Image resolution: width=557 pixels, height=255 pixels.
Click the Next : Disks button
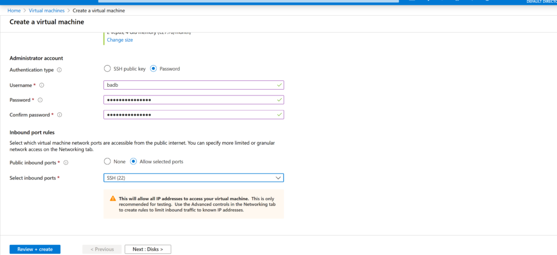pos(147,249)
